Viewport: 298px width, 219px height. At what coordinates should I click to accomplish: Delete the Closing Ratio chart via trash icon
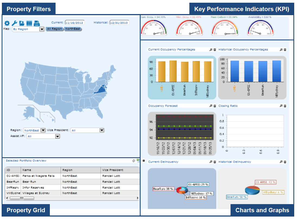coord(285,106)
